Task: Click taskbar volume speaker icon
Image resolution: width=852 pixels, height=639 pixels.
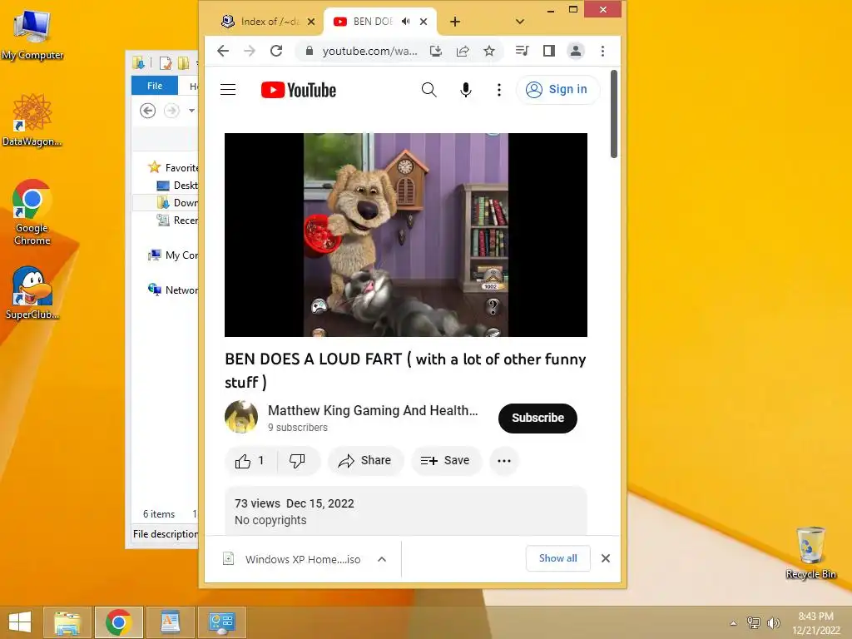Action: [x=773, y=622]
